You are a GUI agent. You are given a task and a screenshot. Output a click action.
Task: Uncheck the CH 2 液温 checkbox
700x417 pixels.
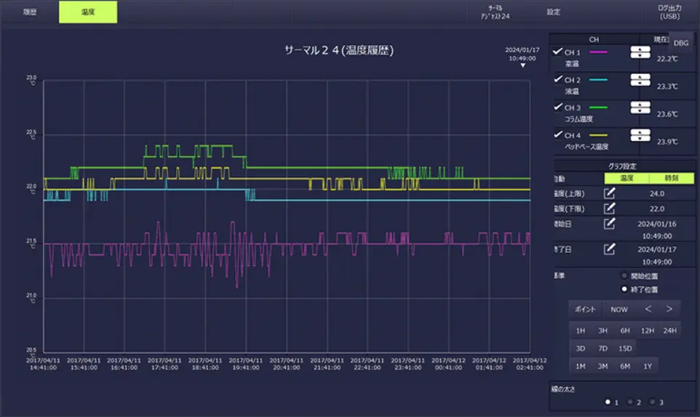pos(557,79)
